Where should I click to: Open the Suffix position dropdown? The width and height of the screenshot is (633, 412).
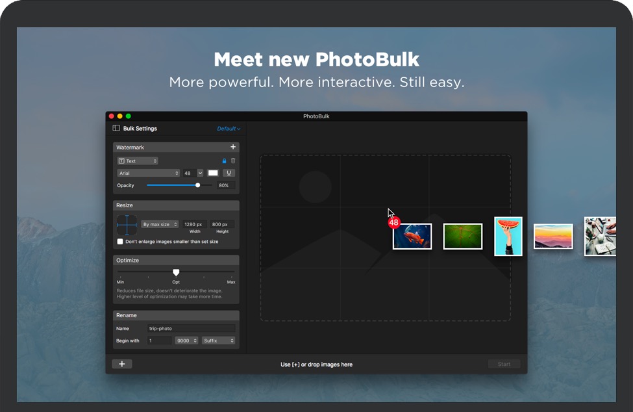pyautogui.click(x=218, y=341)
